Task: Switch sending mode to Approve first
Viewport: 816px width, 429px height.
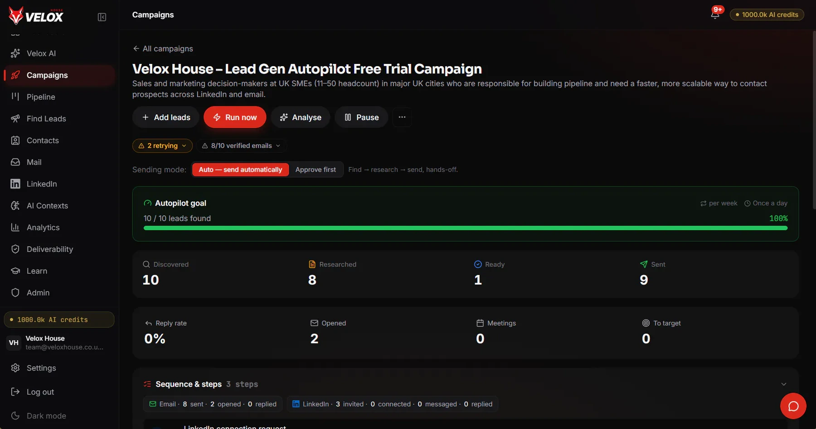Action: (x=316, y=169)
